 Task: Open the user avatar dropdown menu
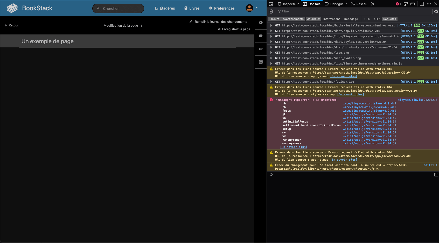tap(249, 8)
